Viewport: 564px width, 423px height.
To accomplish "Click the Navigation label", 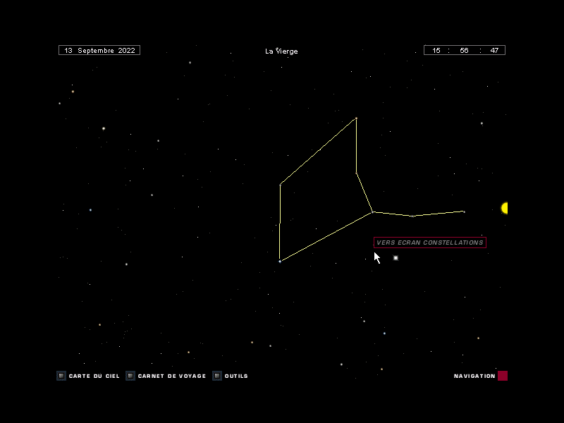I will coord(474,376).
